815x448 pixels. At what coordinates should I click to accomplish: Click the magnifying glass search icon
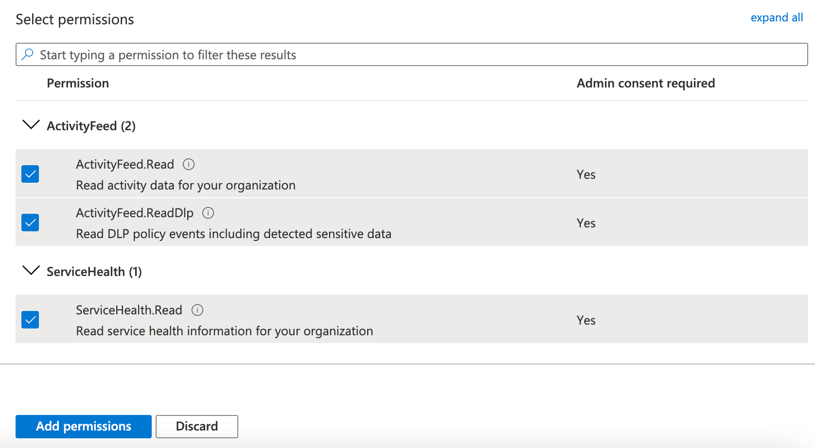pyautogui.click(x=28, y=54)
